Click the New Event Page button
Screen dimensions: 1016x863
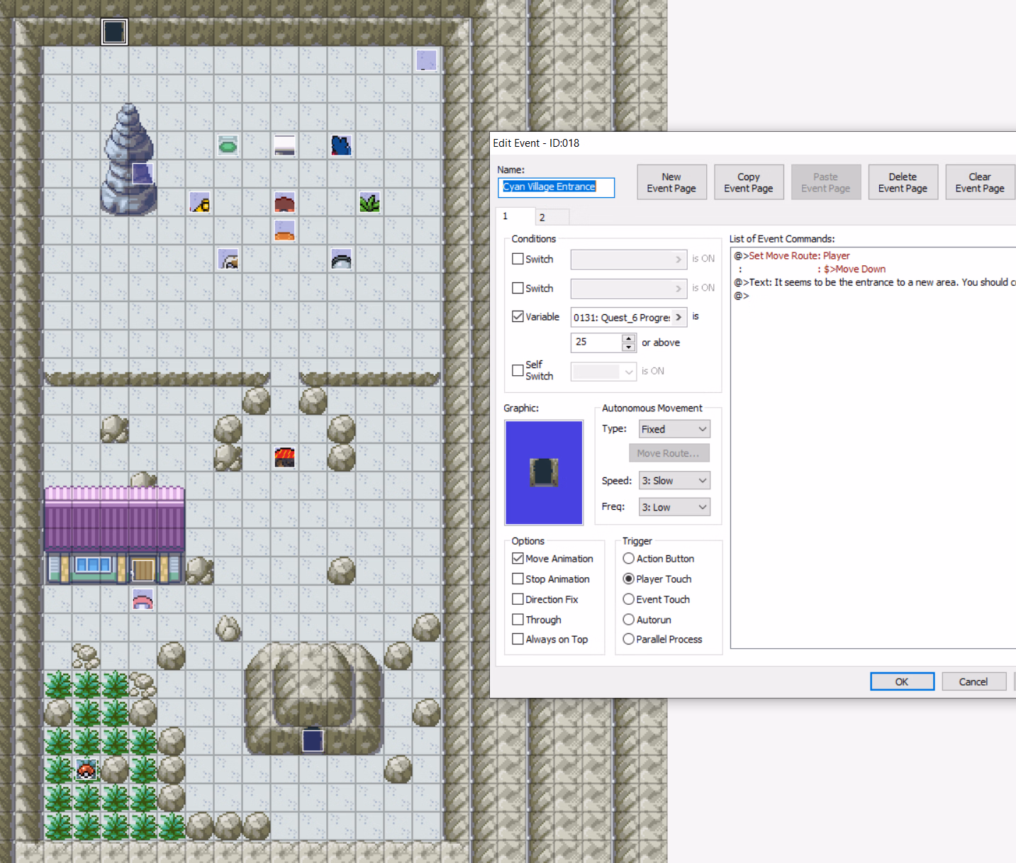[671, 182]
